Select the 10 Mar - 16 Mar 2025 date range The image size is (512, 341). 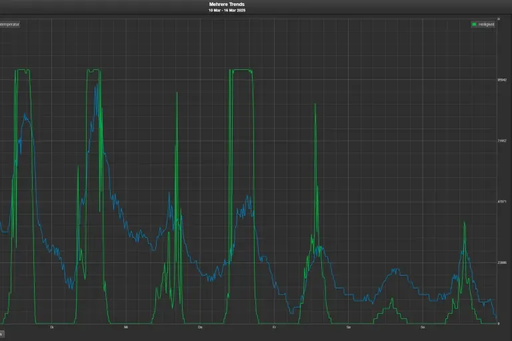point(227,11)
